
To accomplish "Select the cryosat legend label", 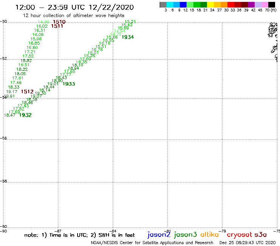I will [240, 235].
